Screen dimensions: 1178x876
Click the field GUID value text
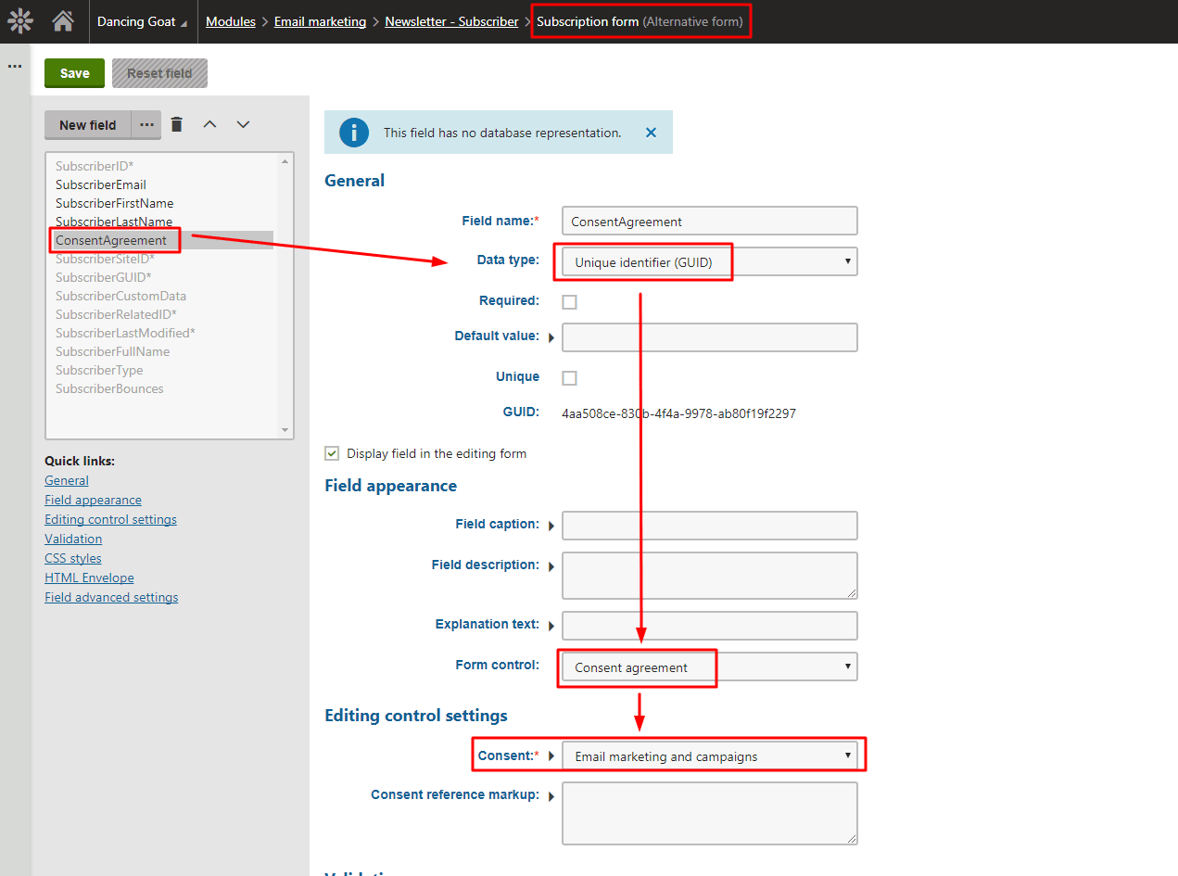pos(678,413)
